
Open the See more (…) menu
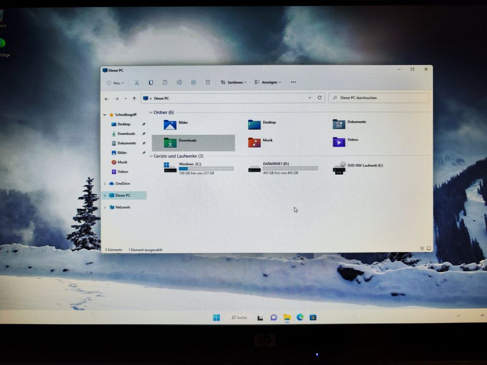[293, 82]
